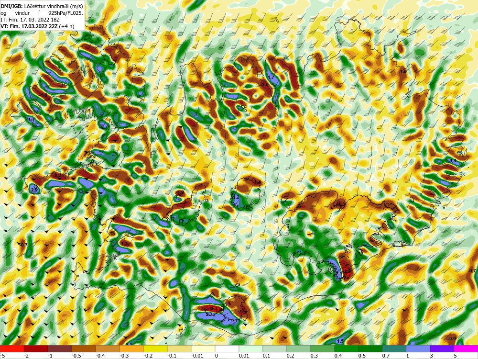The image size is (478, 359).
Task: Click the light green legend swatch above 0.2
Action: click(299, 348)
